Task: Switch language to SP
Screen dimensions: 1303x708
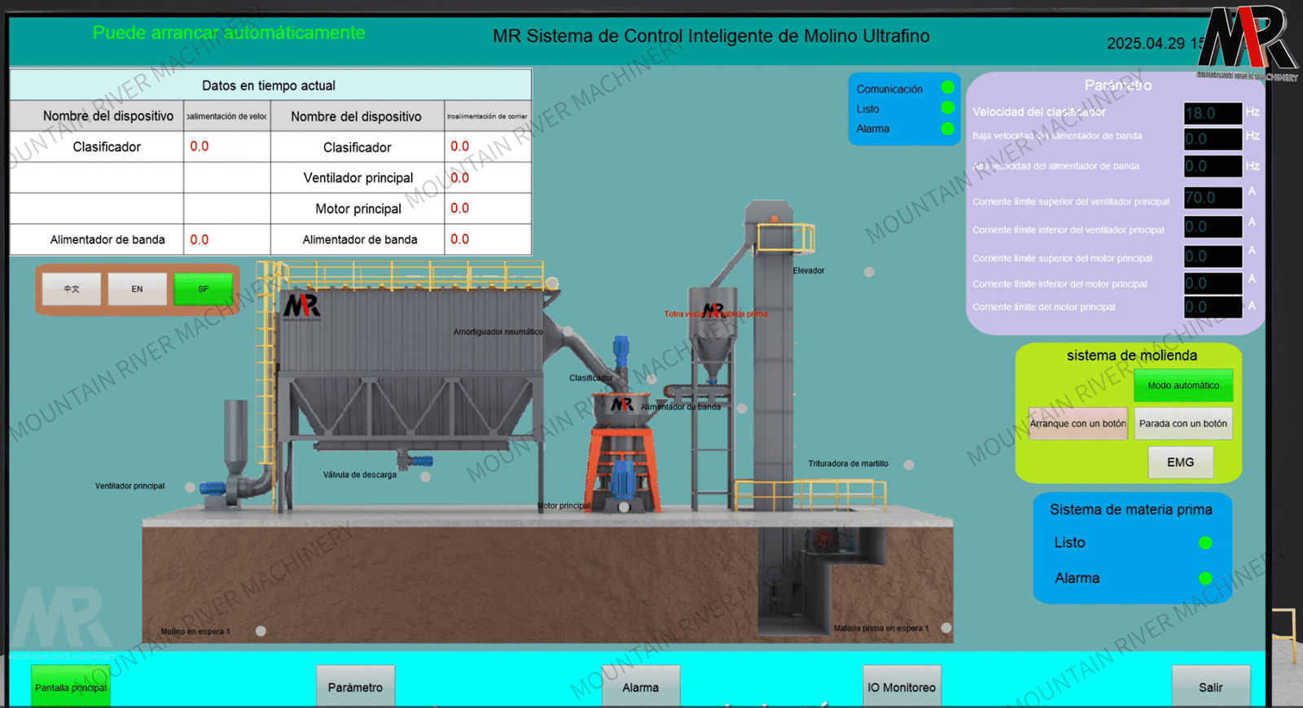Action: click(x=203, y=289)
